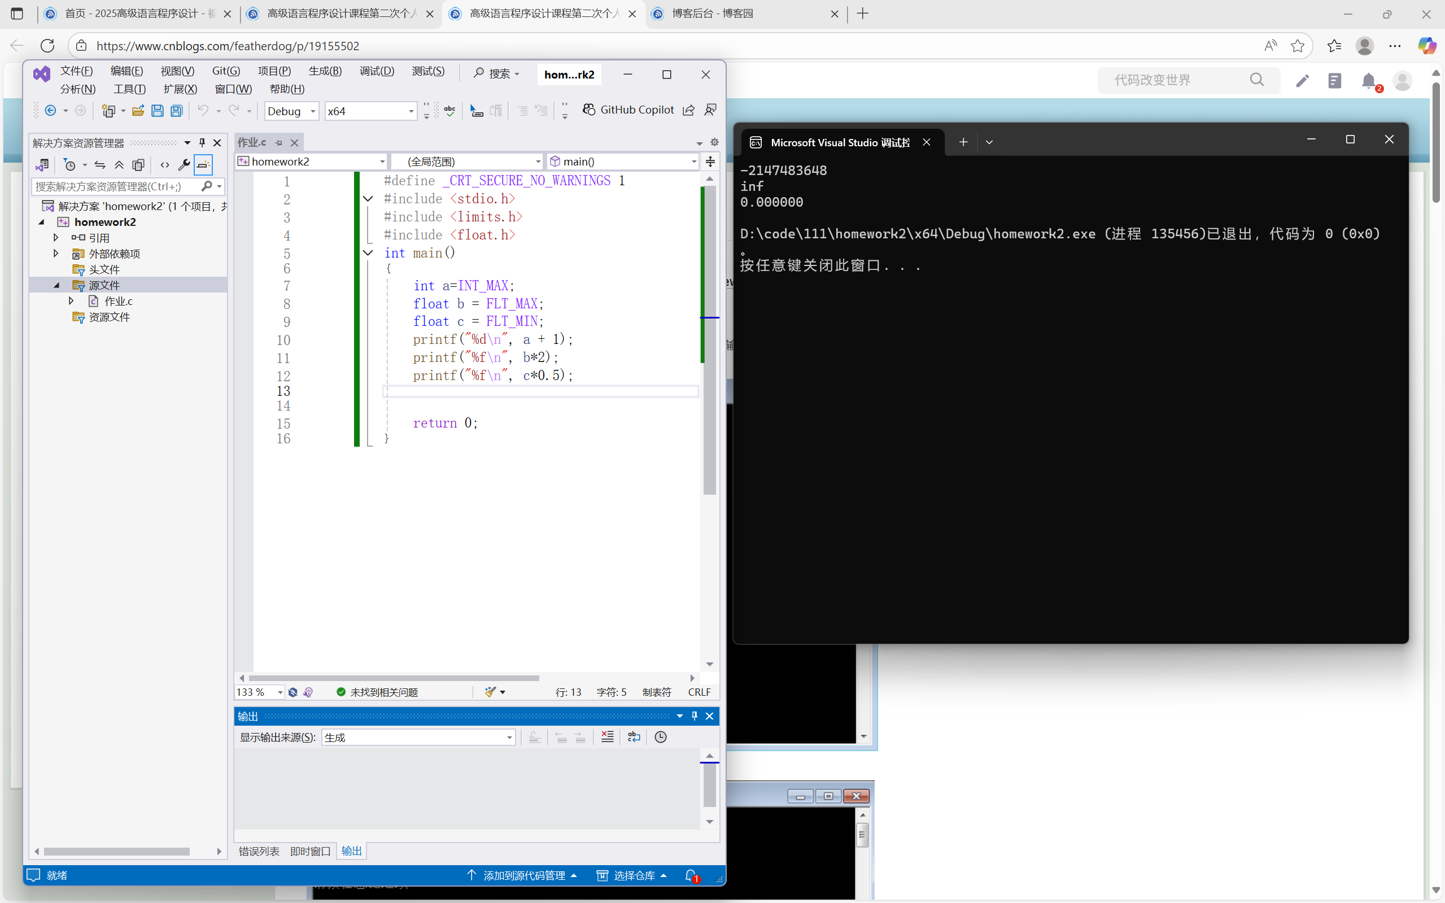Click the editor horizontal scrollbar thumb

point(394,678)
